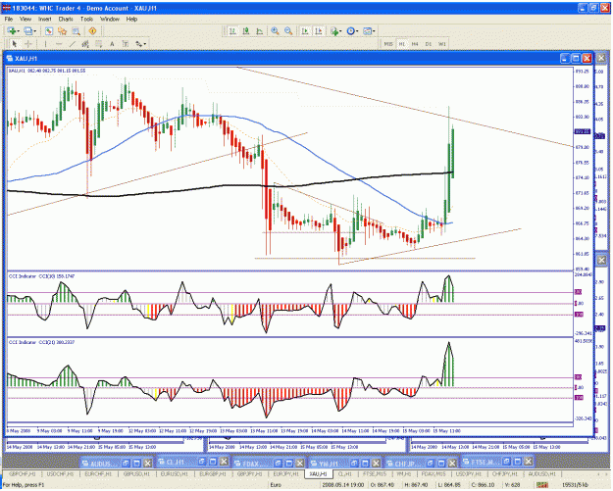This screenshot has height=491, width=613.
Task: Switch to the GBPJPY,H1 chart tab
Action: tap(250, 473)
